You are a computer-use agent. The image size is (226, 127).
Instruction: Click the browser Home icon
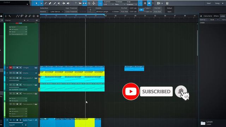(x=201, y=16)
